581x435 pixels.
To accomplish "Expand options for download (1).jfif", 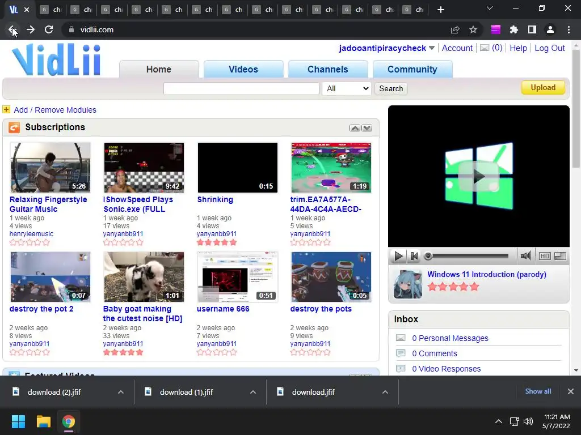I will [253, 392].
